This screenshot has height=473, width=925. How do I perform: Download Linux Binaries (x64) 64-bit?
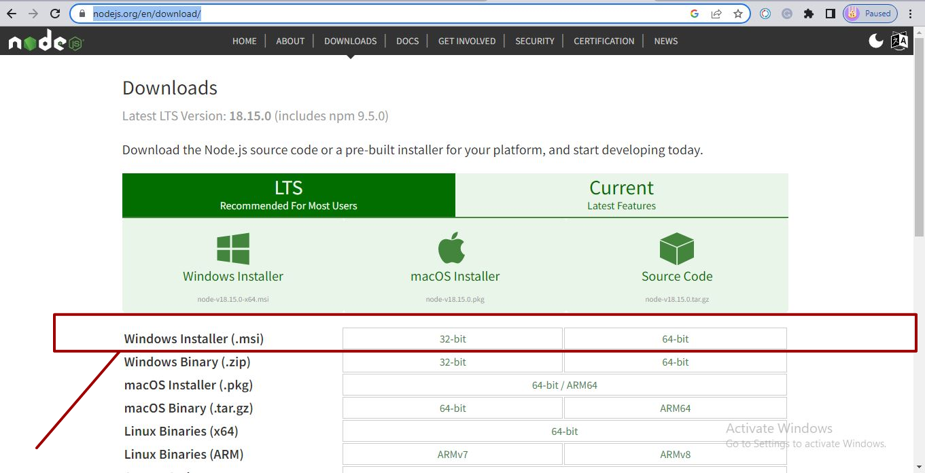click(565, 431)
